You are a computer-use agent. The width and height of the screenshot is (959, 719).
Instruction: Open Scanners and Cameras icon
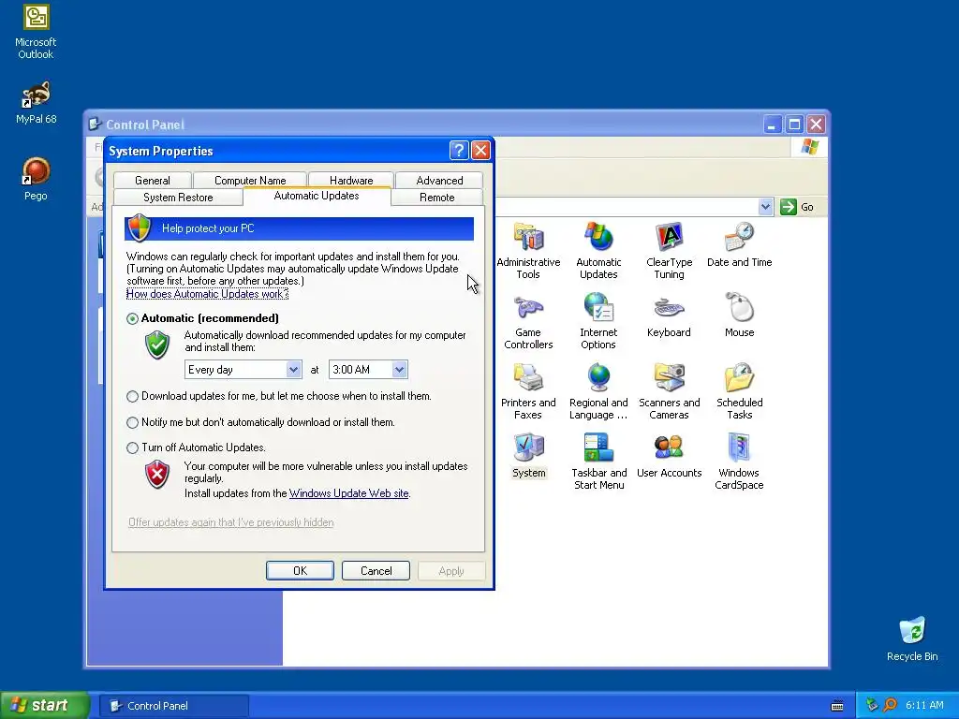pos(669,391)
